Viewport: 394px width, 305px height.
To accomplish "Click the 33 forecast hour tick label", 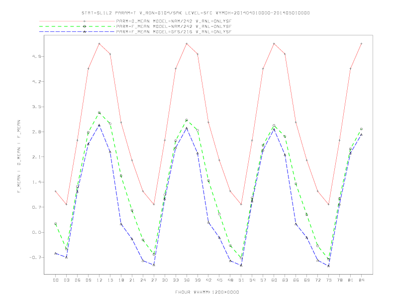I will coord(176,280).
